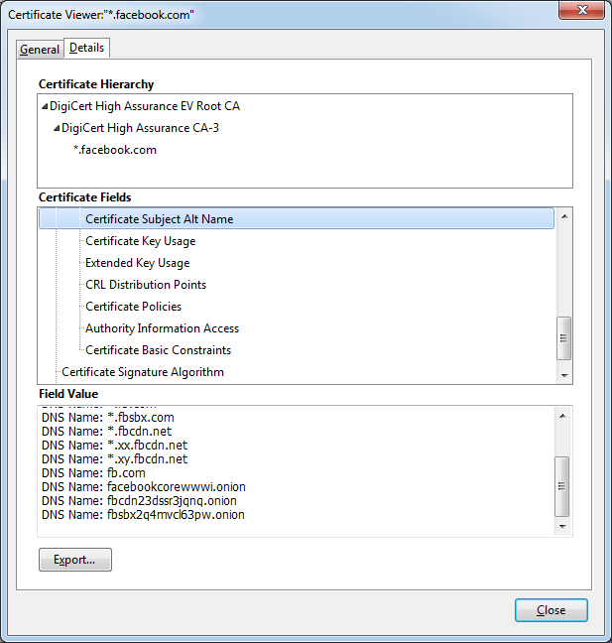Screen dimensions: 612x643
Task: Select DigiCert High Assurance EV Root CA entry
Action: pyautogui.click(x=145, y=106)
